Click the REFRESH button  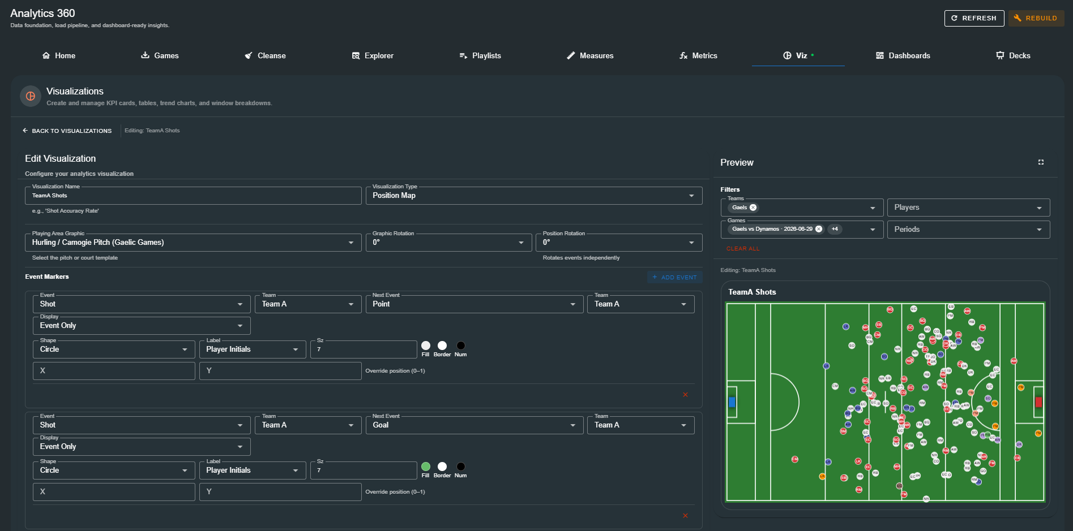coord(974,18)
